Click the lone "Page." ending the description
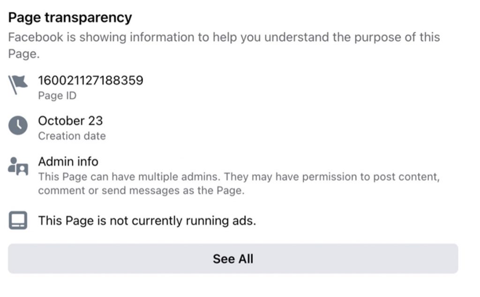The height and width of the screenshot is (297, 480). pyautogui.click(x=23, y=54)
